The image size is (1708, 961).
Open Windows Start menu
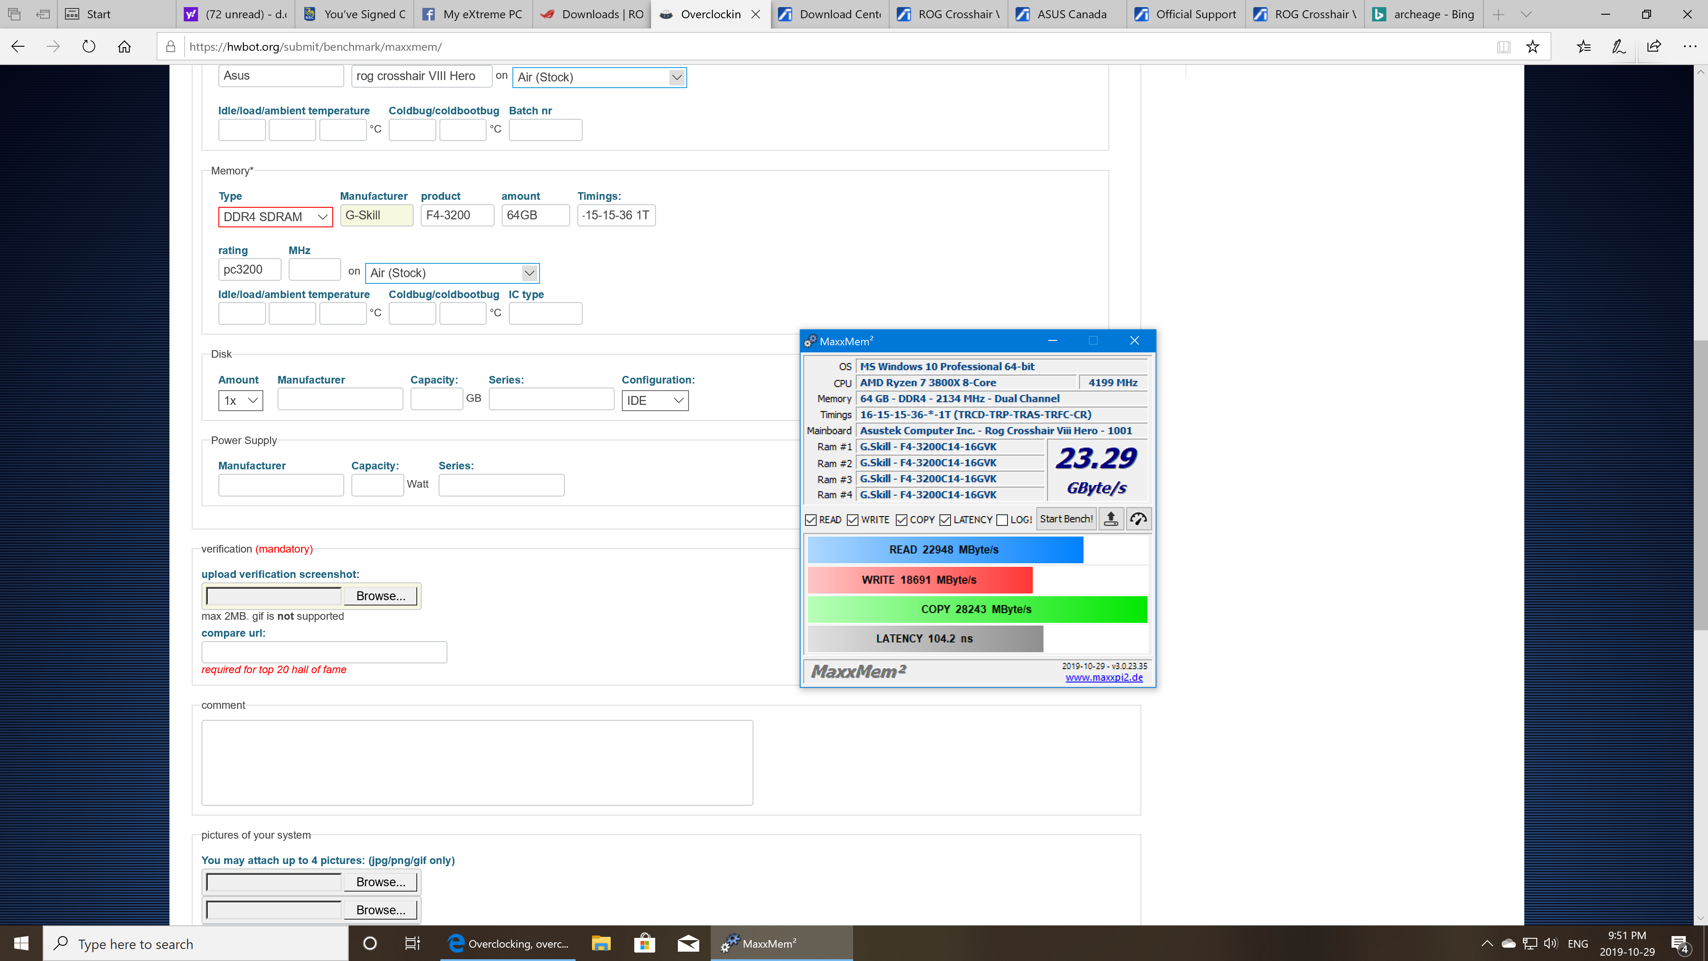click(x=21, y=943)
